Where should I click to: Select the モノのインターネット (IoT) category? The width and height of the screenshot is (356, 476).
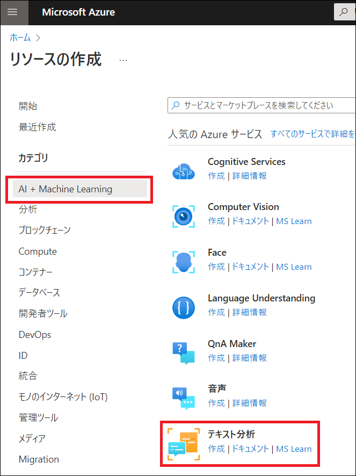click(63, 397)
